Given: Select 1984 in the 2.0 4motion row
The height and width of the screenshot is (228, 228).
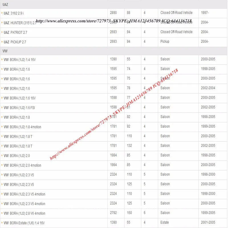Looking at the screenshot, I should coord(113,165).
